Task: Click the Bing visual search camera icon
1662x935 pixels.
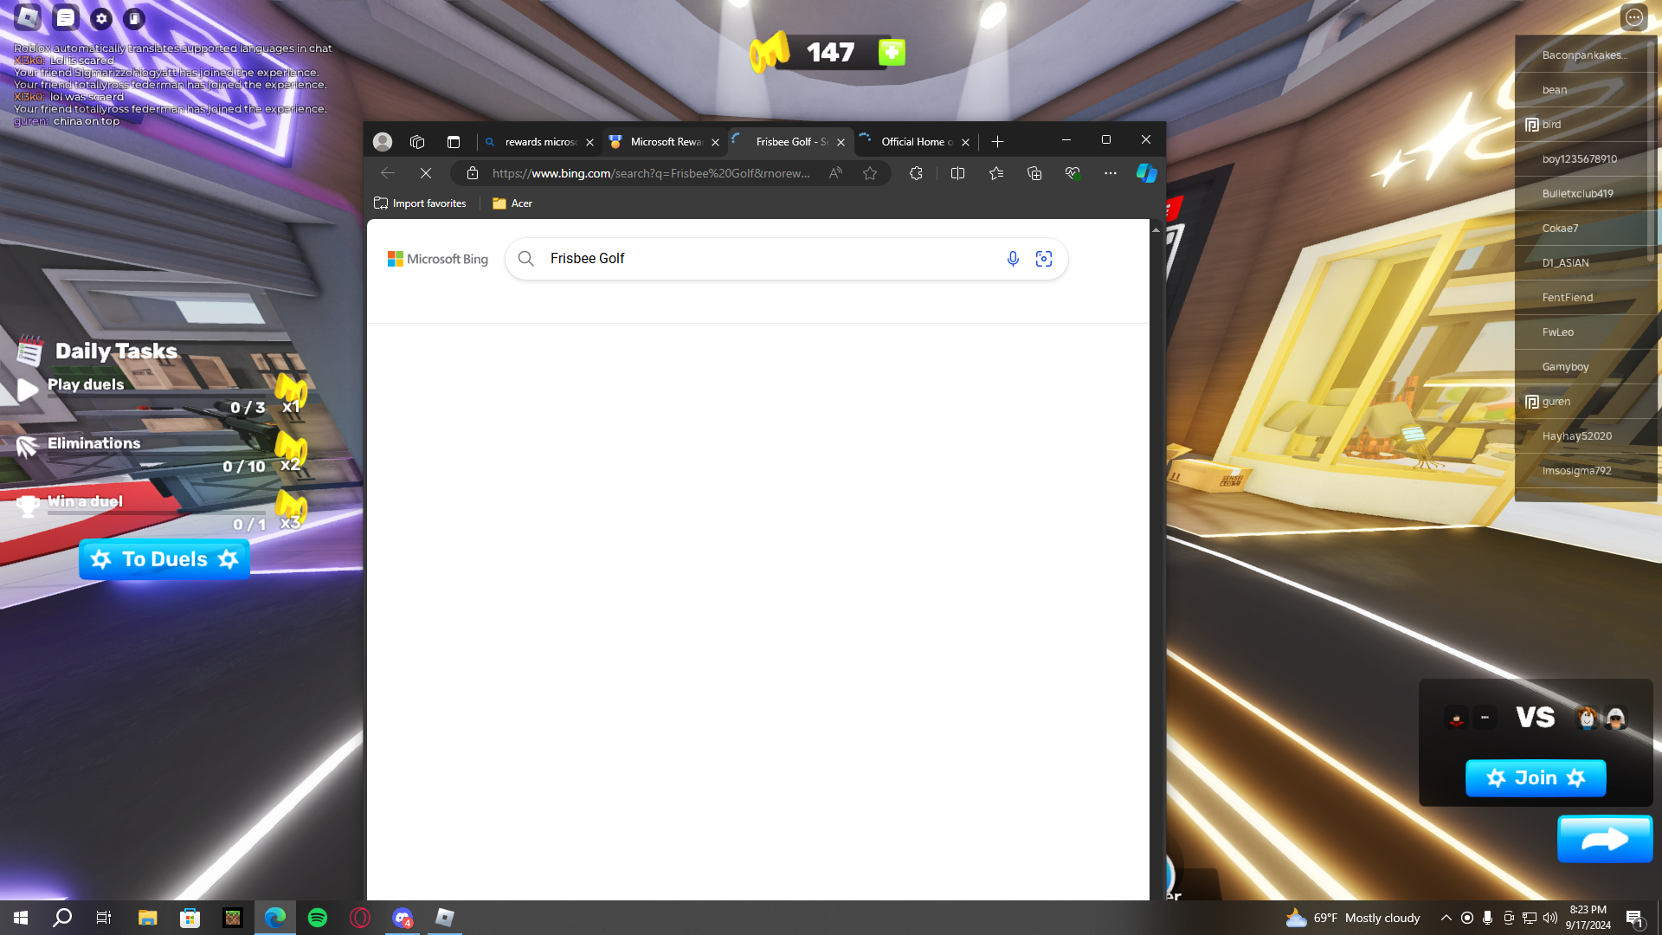Action: (1044, 259)
